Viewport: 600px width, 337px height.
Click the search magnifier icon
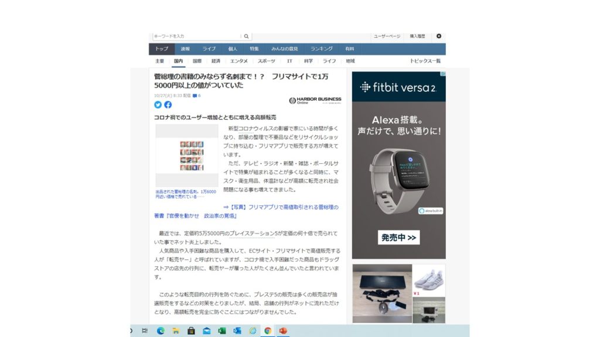[x=247, y=36]
